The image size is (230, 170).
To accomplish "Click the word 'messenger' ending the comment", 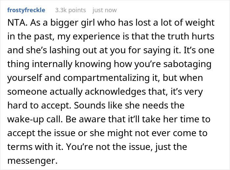I will (x=31, y=161).
